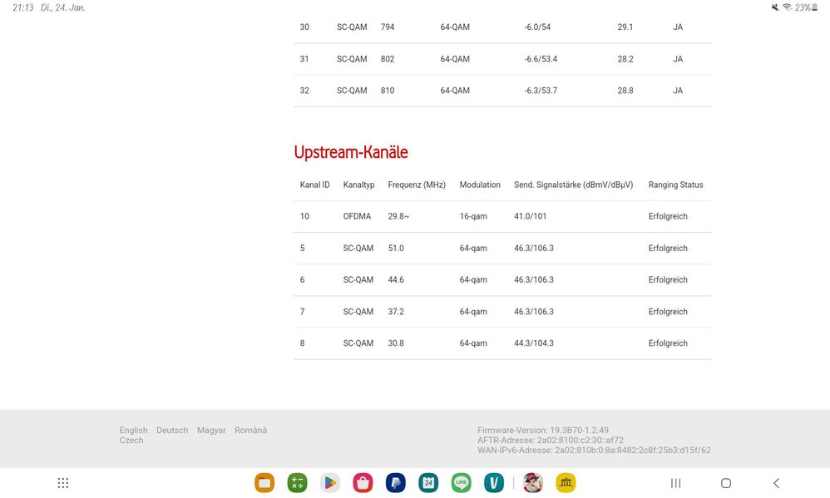The image size is (830, 498).
Task: Click the Frequenz (MHz) column header
Action: pyautogui.click(x=417, y=185)
